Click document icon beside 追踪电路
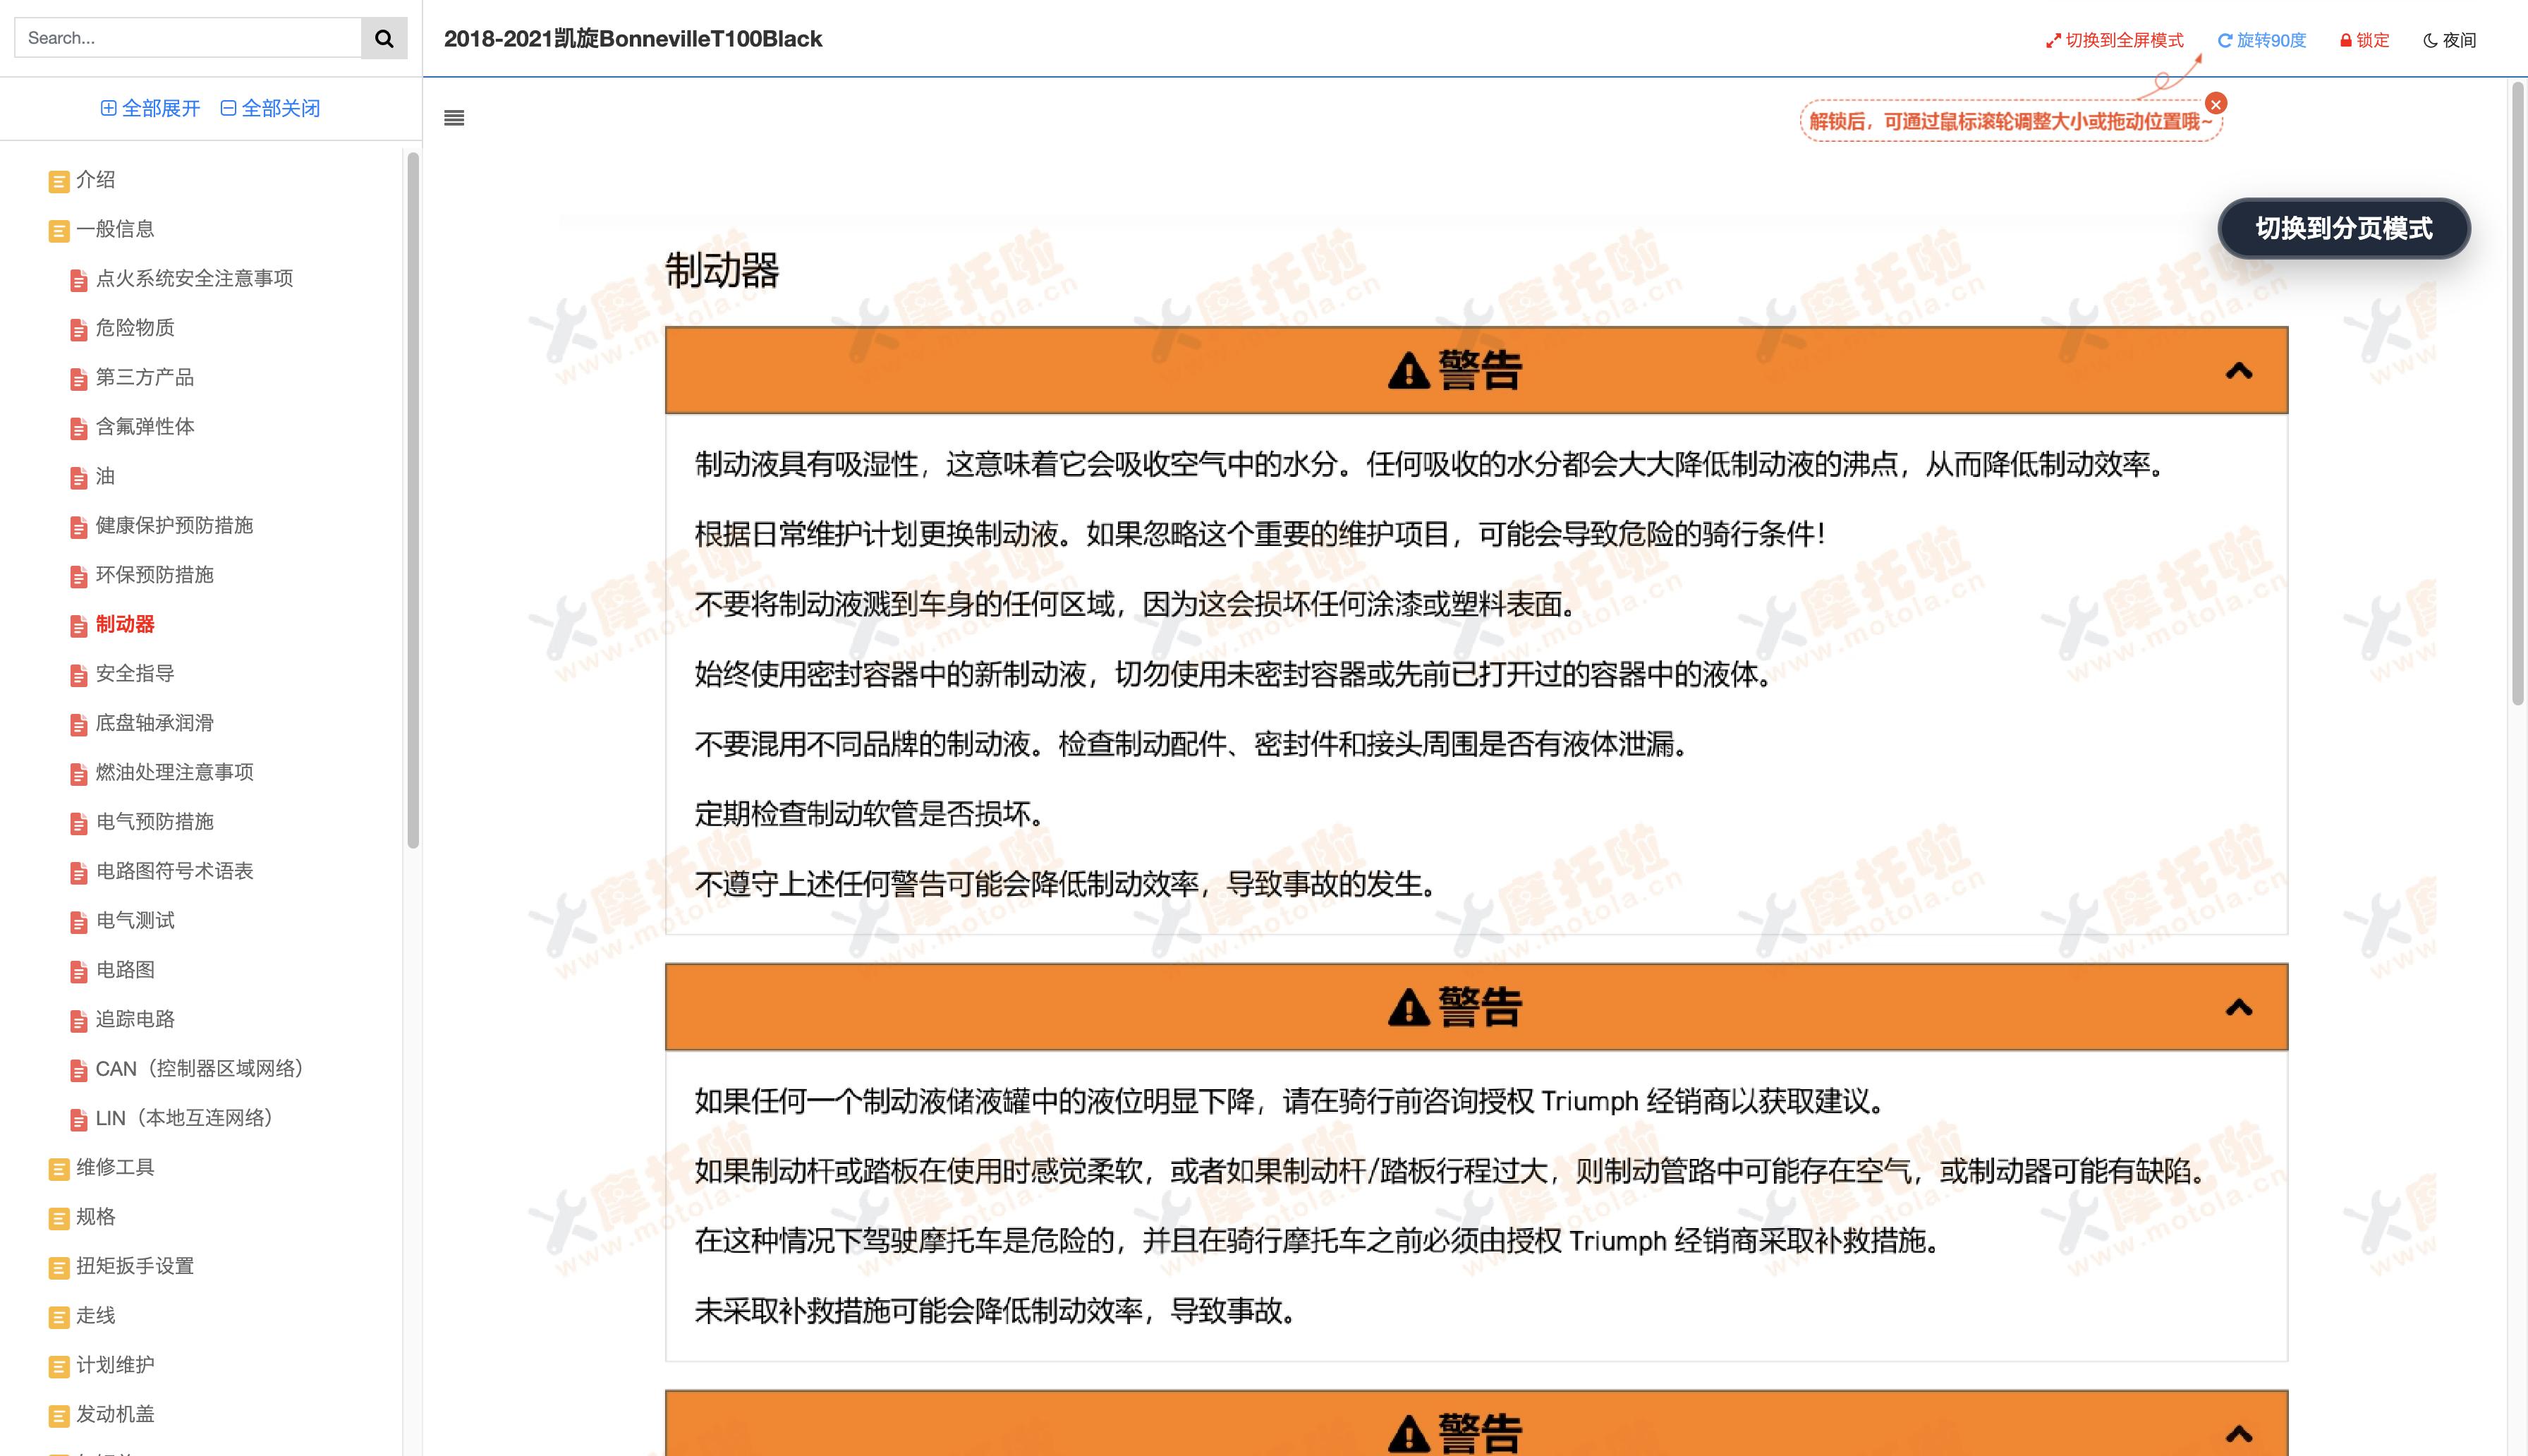 tap(79, 1021)
